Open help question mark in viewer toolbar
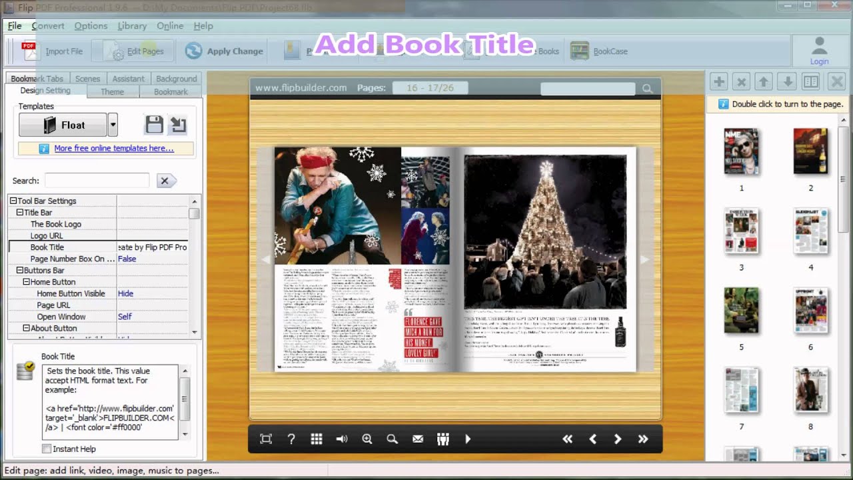The height and width of the screenshot is (480, 853). coord(291,439)
